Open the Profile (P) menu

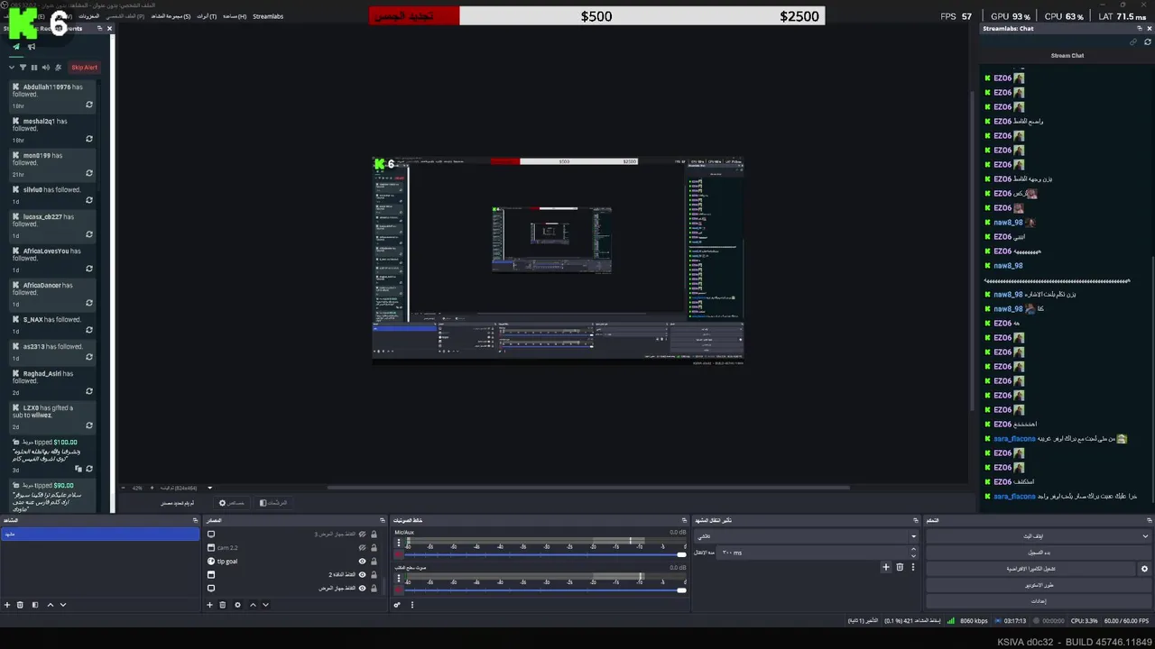click(125, 16)
